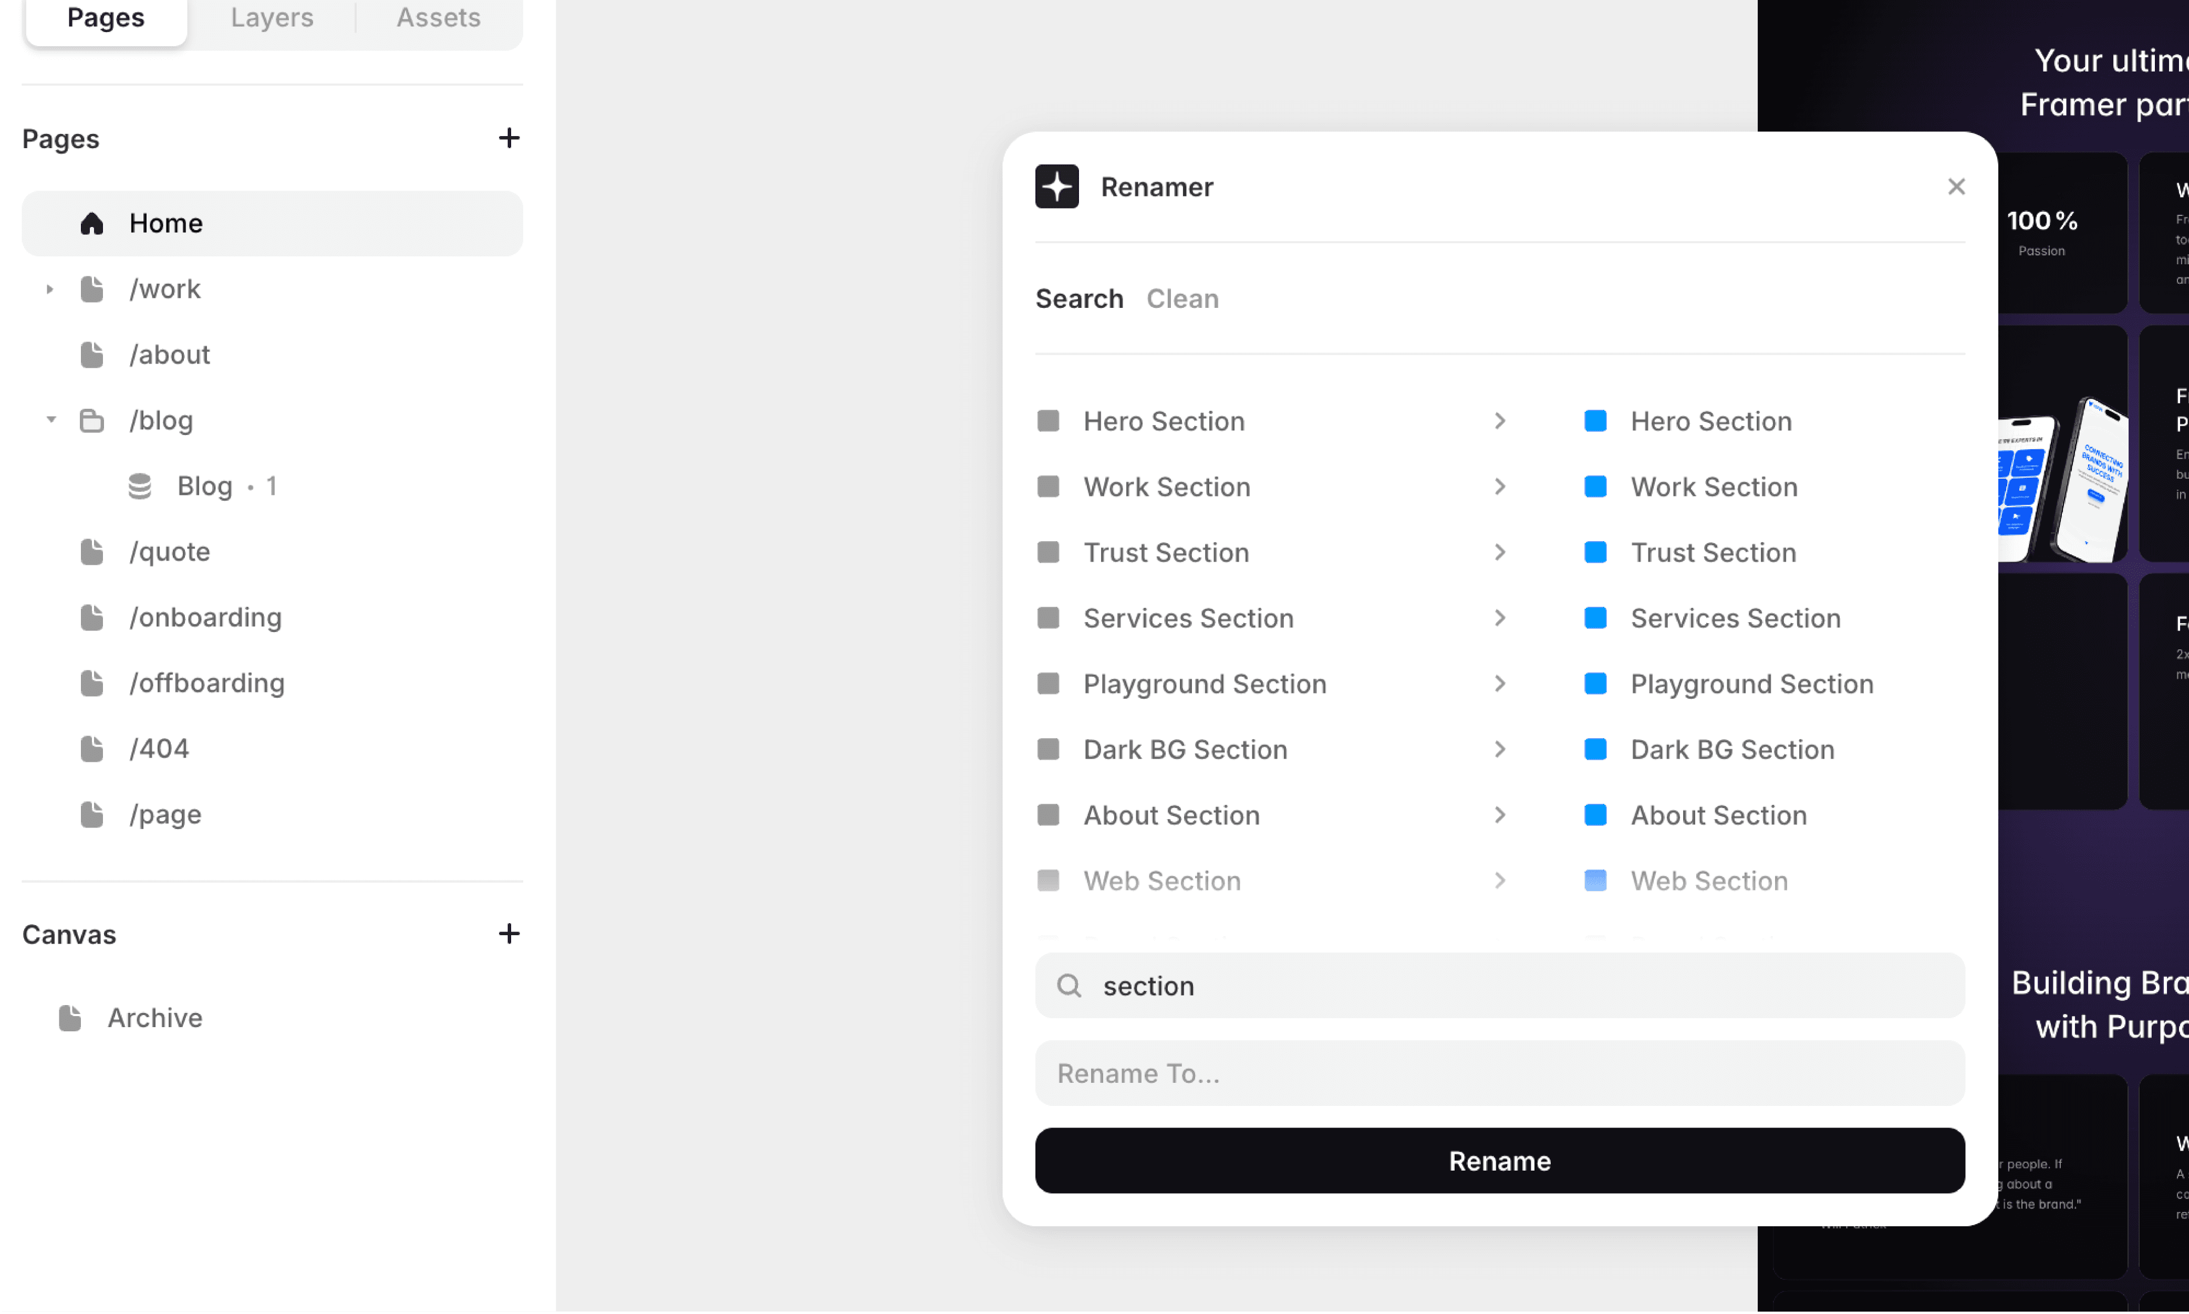Click the /404 page file icon
The width and height of the screenshot is (2189, 1314).
(92, 749)
